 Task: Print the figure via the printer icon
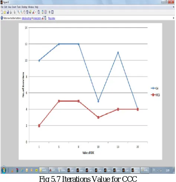[11, 12]
